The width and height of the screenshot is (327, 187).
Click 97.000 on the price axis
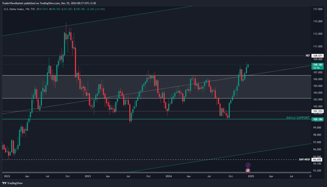click(318, 142)
